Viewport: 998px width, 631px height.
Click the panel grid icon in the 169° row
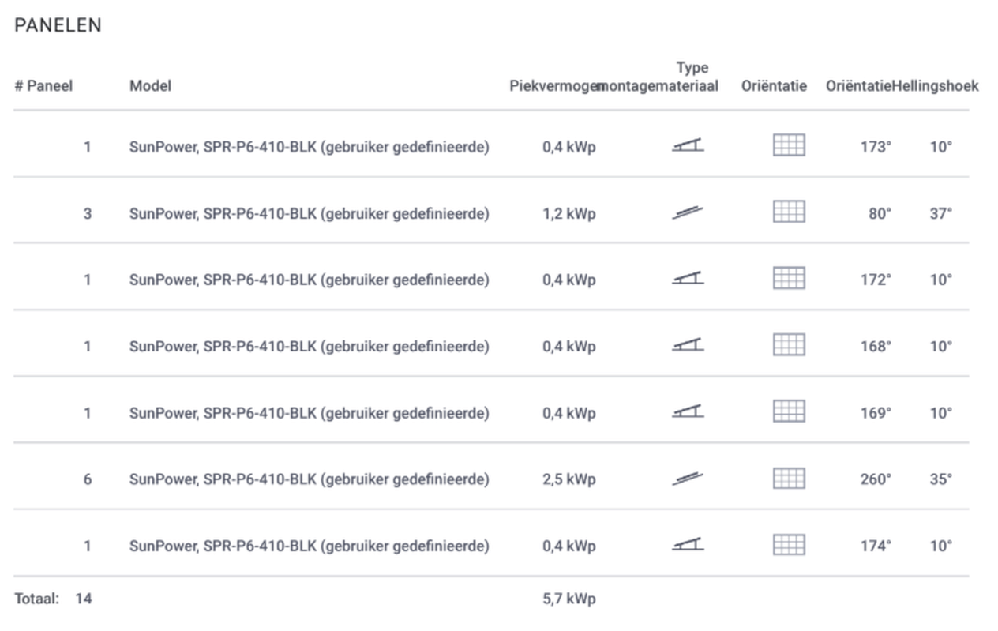[x=789, y=412]
